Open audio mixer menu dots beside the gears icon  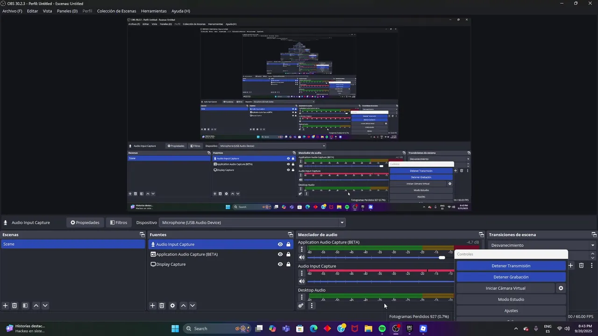click(312, 306)
